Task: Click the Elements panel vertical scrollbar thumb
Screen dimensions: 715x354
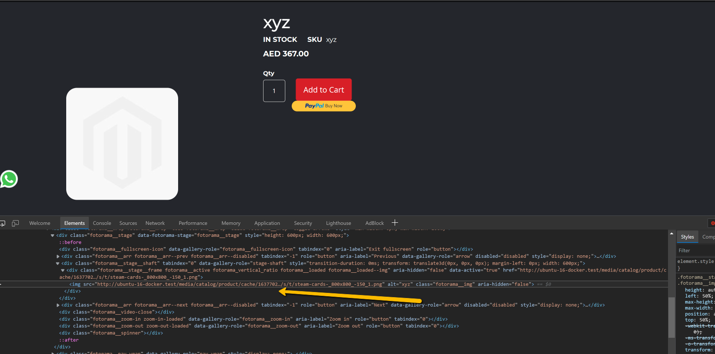Action: click(x=671, y=316)
